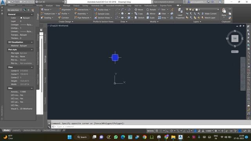251x141 pixels.
Task: Open Section Views tool
Action: (103, 18)
